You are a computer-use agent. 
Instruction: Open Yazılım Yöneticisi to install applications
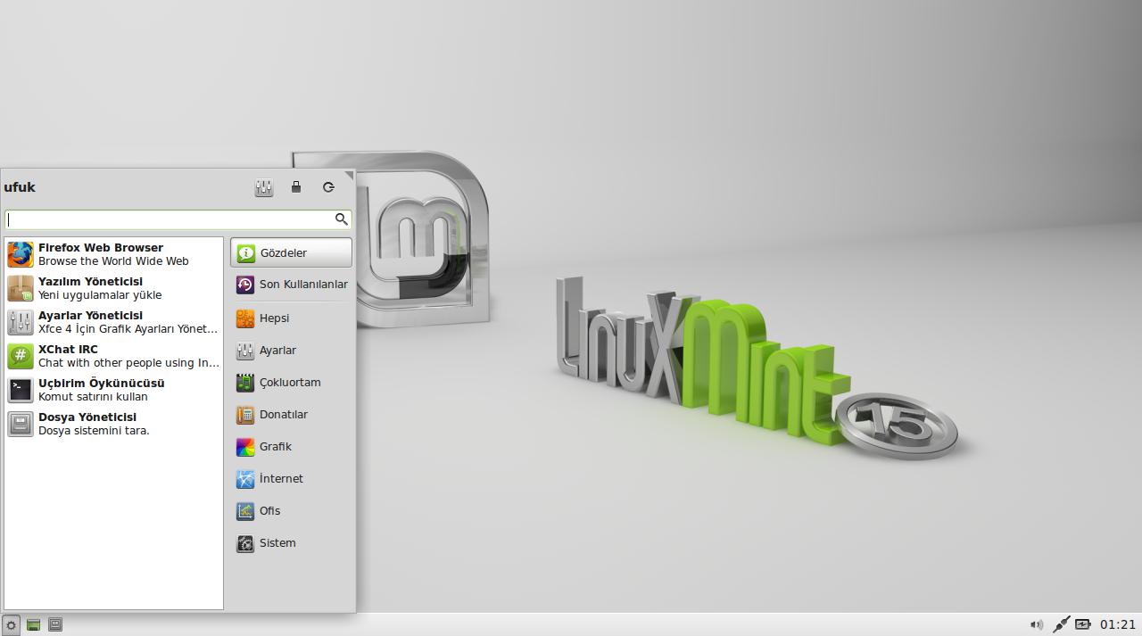89,287
